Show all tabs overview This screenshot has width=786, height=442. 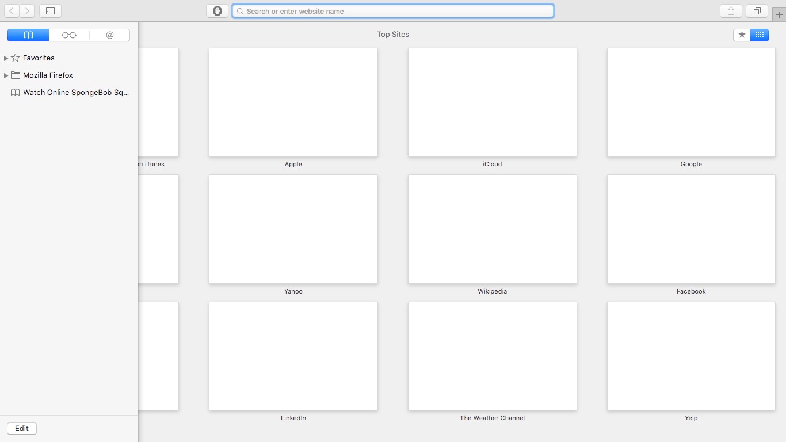[x=757, y=11]
